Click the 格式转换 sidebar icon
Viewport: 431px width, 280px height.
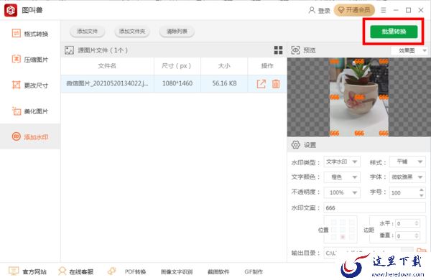17,33
